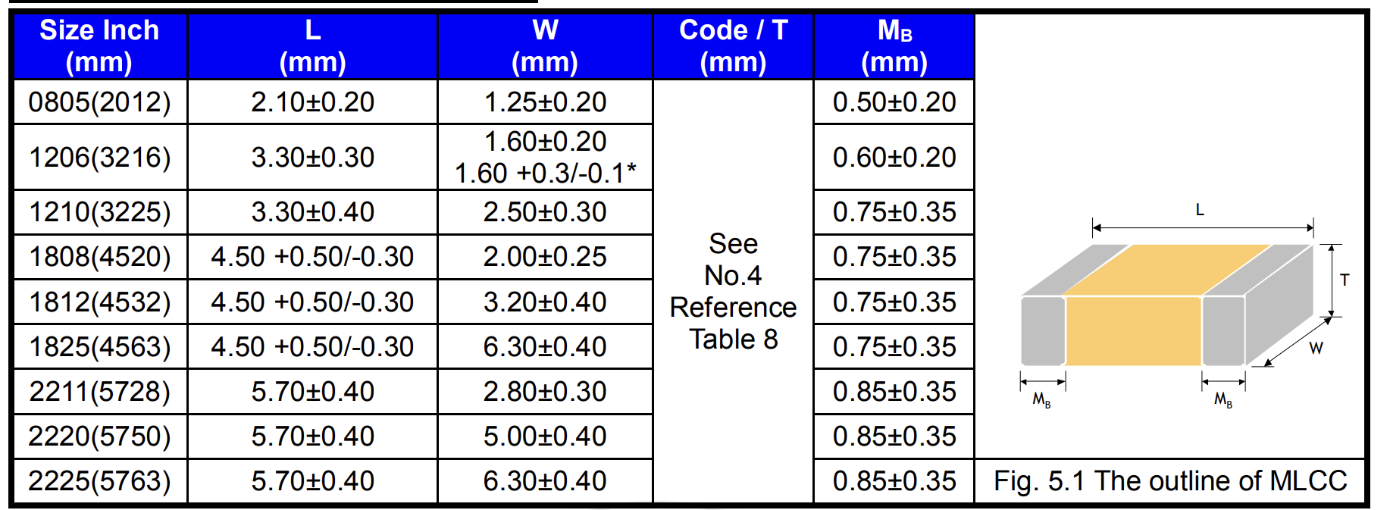Image resolution: width=1390 pixels, height=510 pixels.
Task: Click the orange top face of the MLCC
Action: coord(1167,269)
